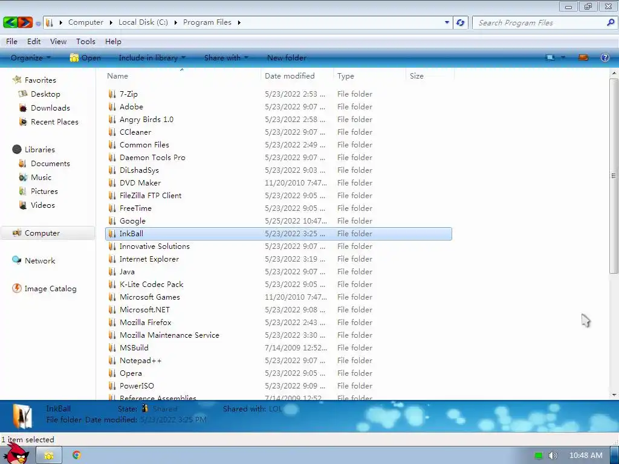Select the Java folder icon

[112, 271]
